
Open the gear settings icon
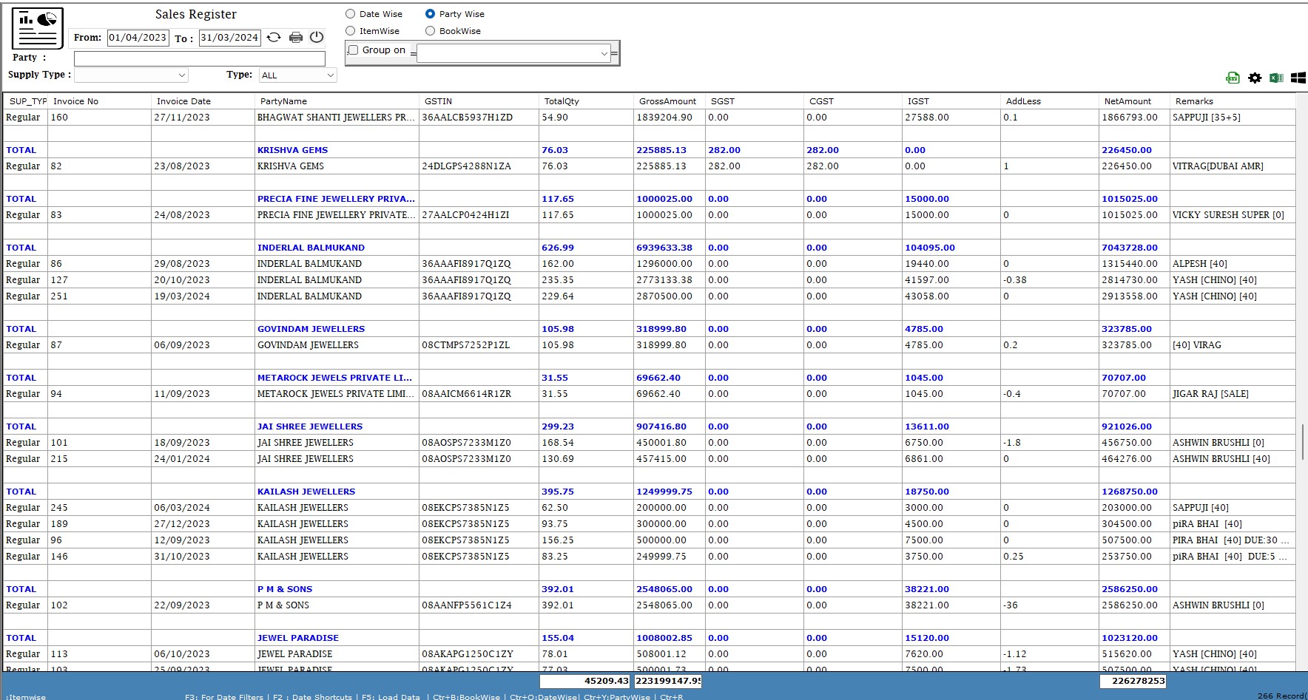click(x=1255, y=78)
